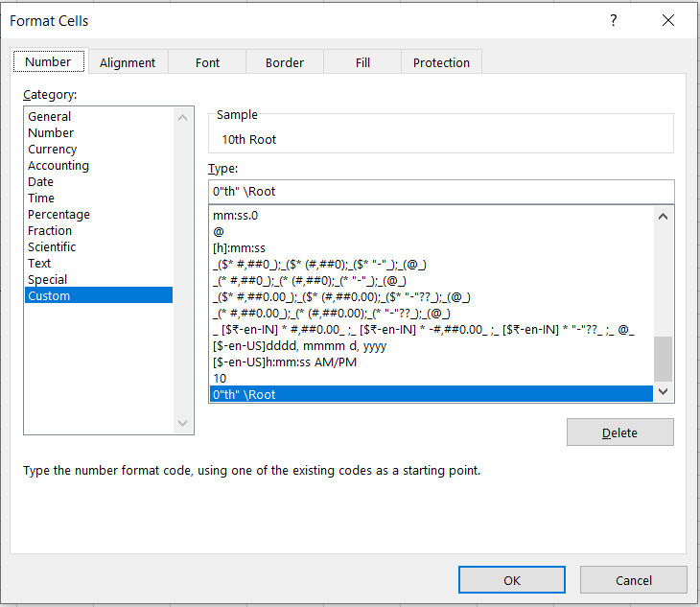Click the Cancel button
700x607 pixels.
click(x=633, y=580)
